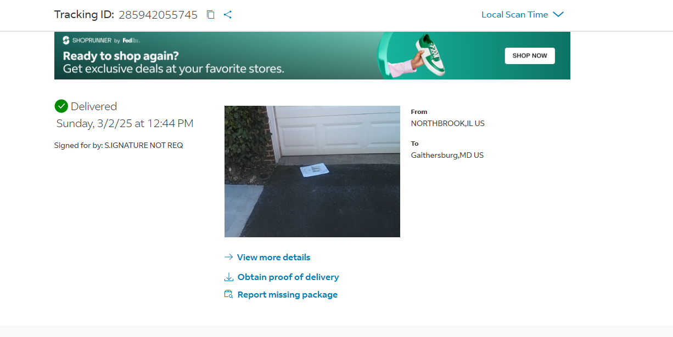Click the From label
The height and width of the screenshot is (337, 673).
tap(419, 112)
